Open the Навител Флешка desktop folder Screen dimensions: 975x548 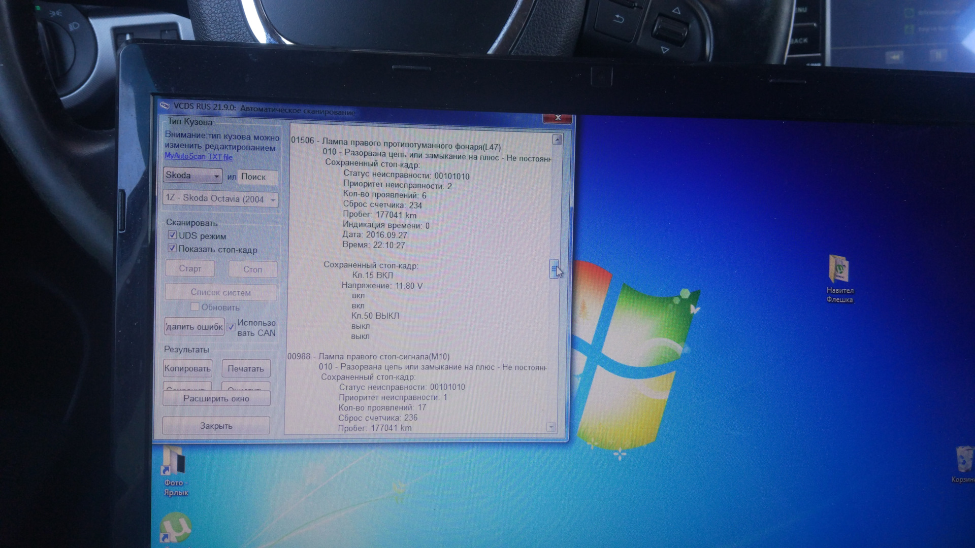839,279
